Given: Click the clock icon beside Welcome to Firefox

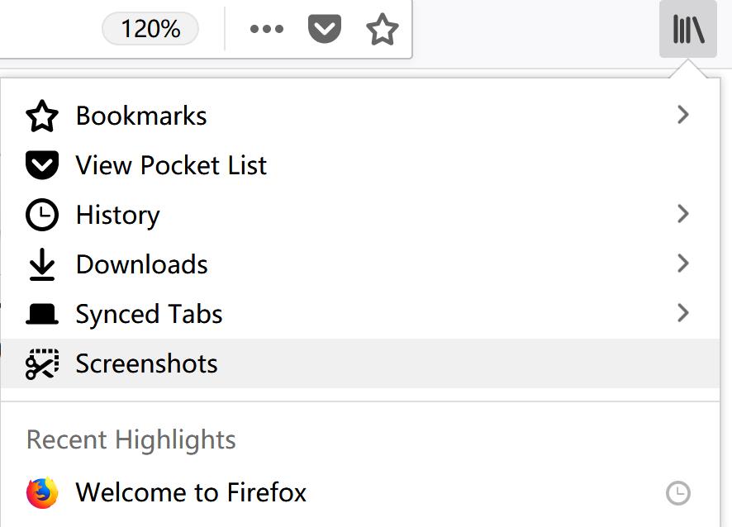Looking at the screenshot, I should [677, 493].
